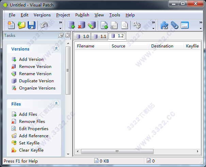206x167 pixels.
Task: Click the Add Reference task link
Action: tap(34, 136)
